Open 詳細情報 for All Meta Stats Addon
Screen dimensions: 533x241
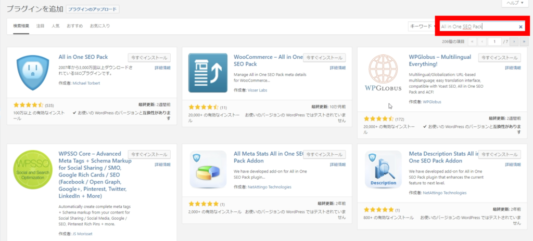pos(337,165)
